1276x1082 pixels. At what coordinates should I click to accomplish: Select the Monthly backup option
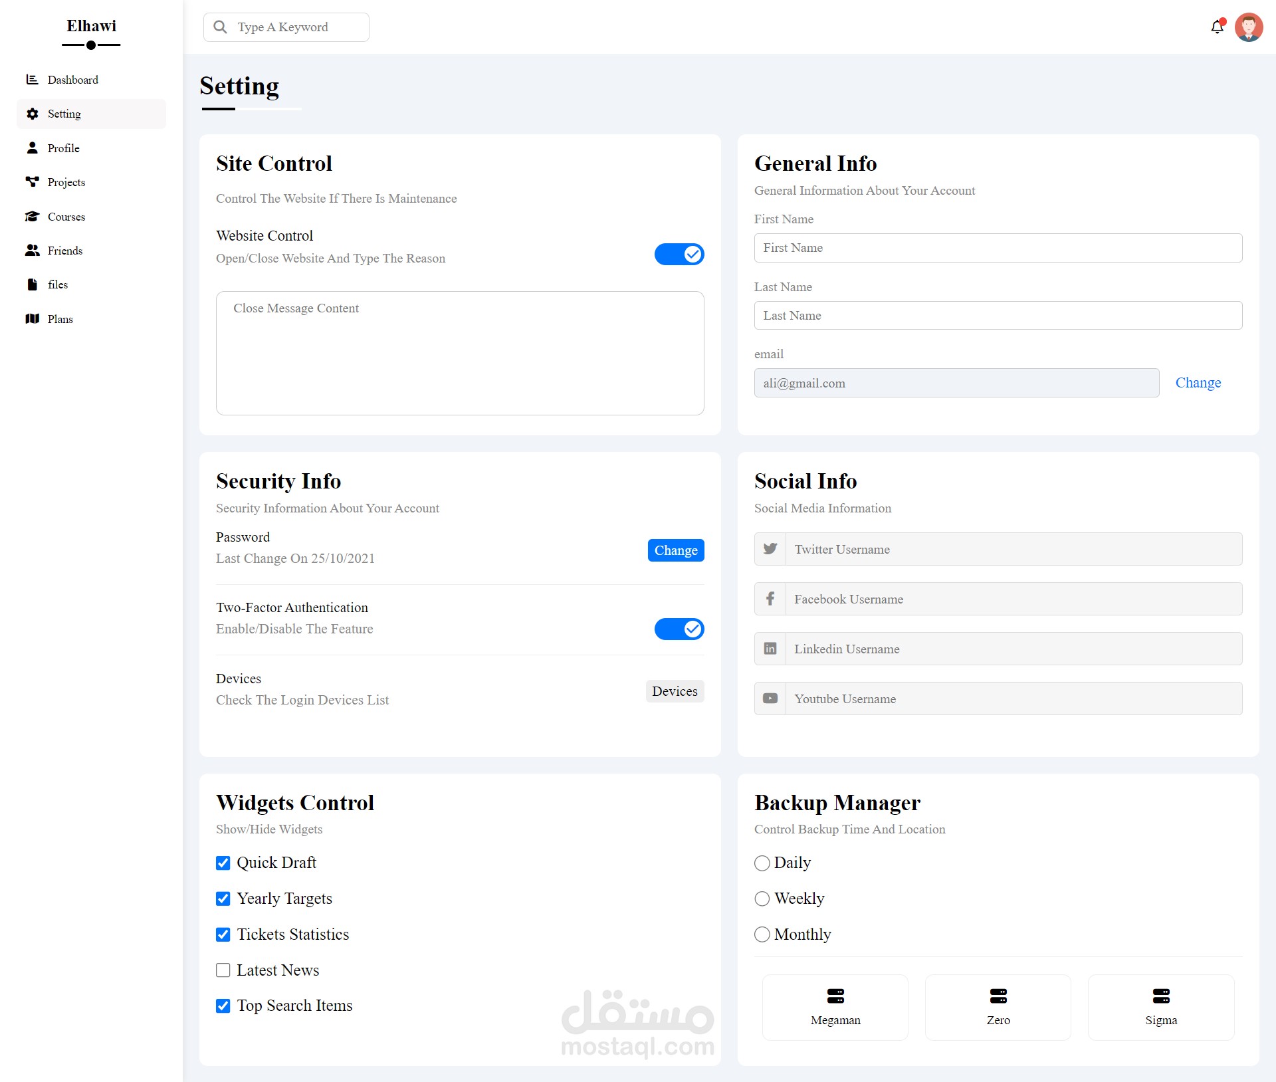pos(762,934)
